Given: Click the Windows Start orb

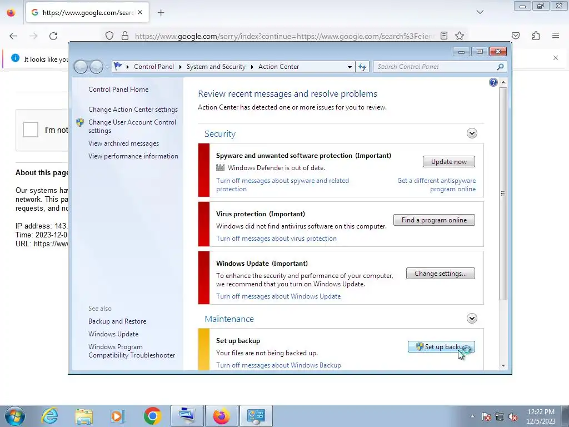Looking at the screenshot, I should [14, 416].
